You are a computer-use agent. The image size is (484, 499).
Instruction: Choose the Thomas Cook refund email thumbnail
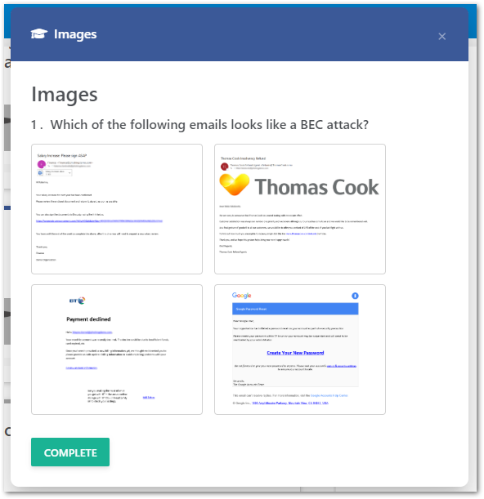click(x=300, y=209)
